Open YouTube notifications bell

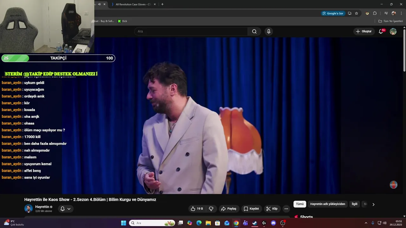381,31
